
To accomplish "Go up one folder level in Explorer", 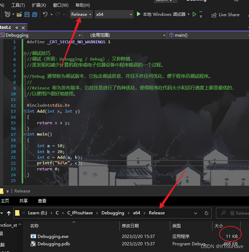I will tap(9, 213).
